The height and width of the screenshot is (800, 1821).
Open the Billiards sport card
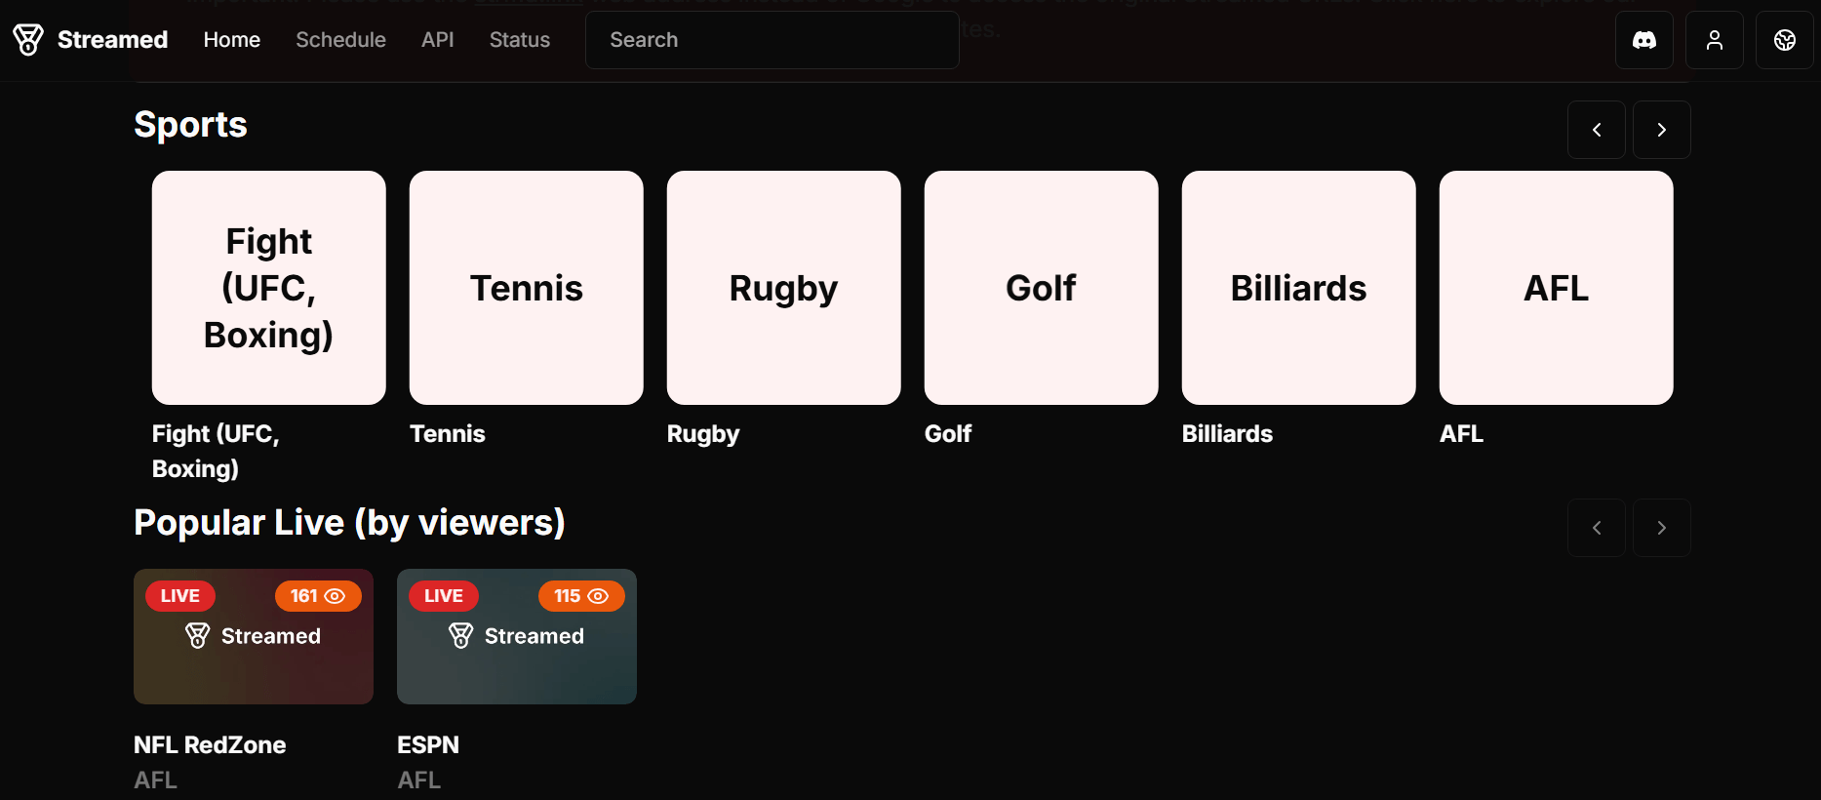tap(1299, 288)
